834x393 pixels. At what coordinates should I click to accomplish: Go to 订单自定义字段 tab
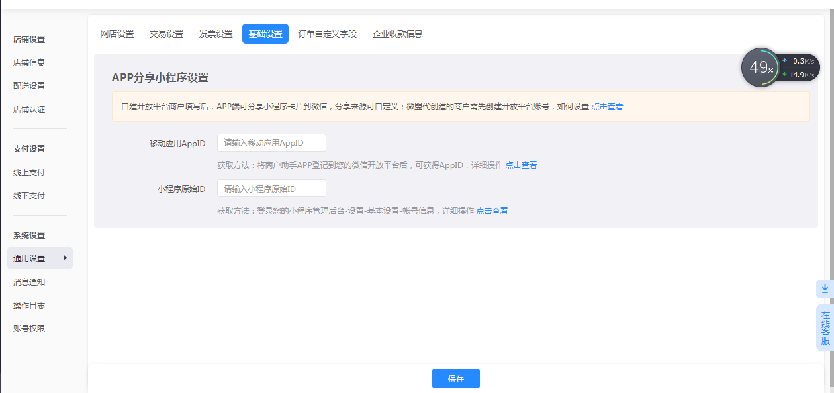click(x=327, y=34)
